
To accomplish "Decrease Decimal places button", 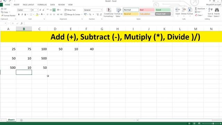I will (x=101, y=15).
